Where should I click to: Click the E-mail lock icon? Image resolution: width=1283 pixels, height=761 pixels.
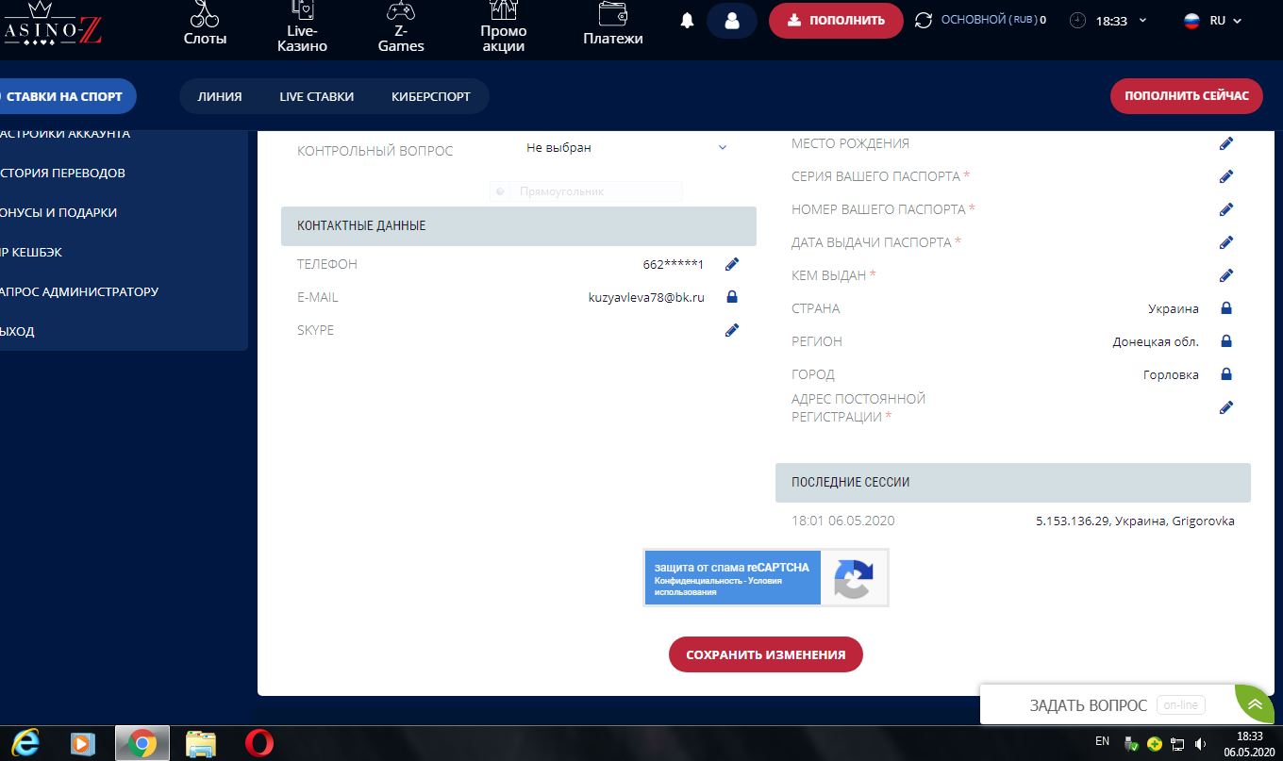coord(731,297)
